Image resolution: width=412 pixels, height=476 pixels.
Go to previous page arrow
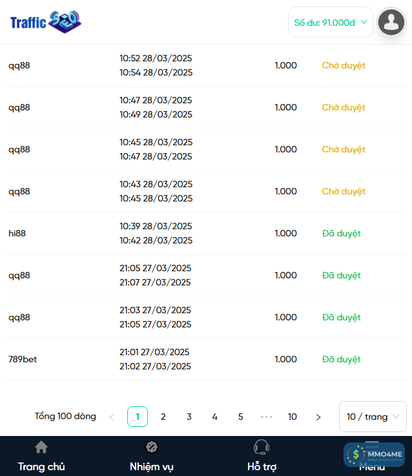112,417
